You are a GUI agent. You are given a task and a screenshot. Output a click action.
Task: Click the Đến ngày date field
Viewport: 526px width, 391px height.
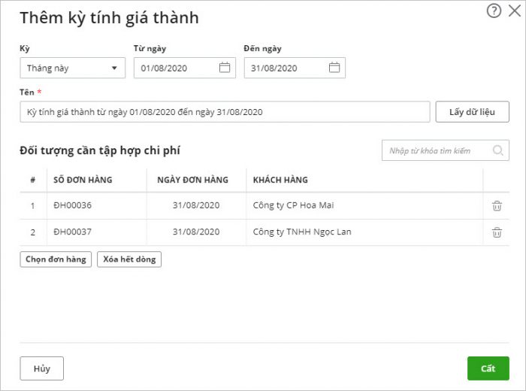pos(286,68)
